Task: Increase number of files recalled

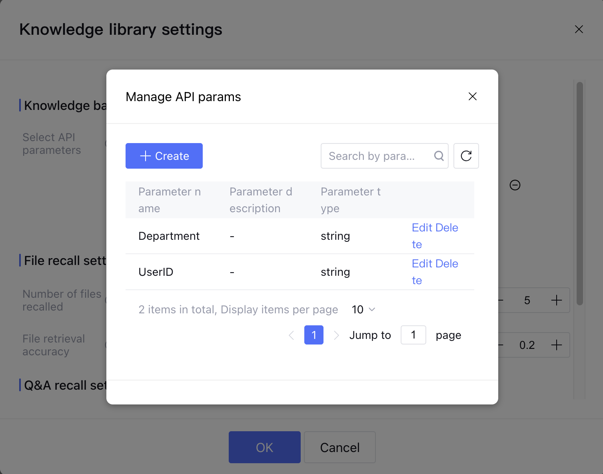Action: [x=556, y=300]
